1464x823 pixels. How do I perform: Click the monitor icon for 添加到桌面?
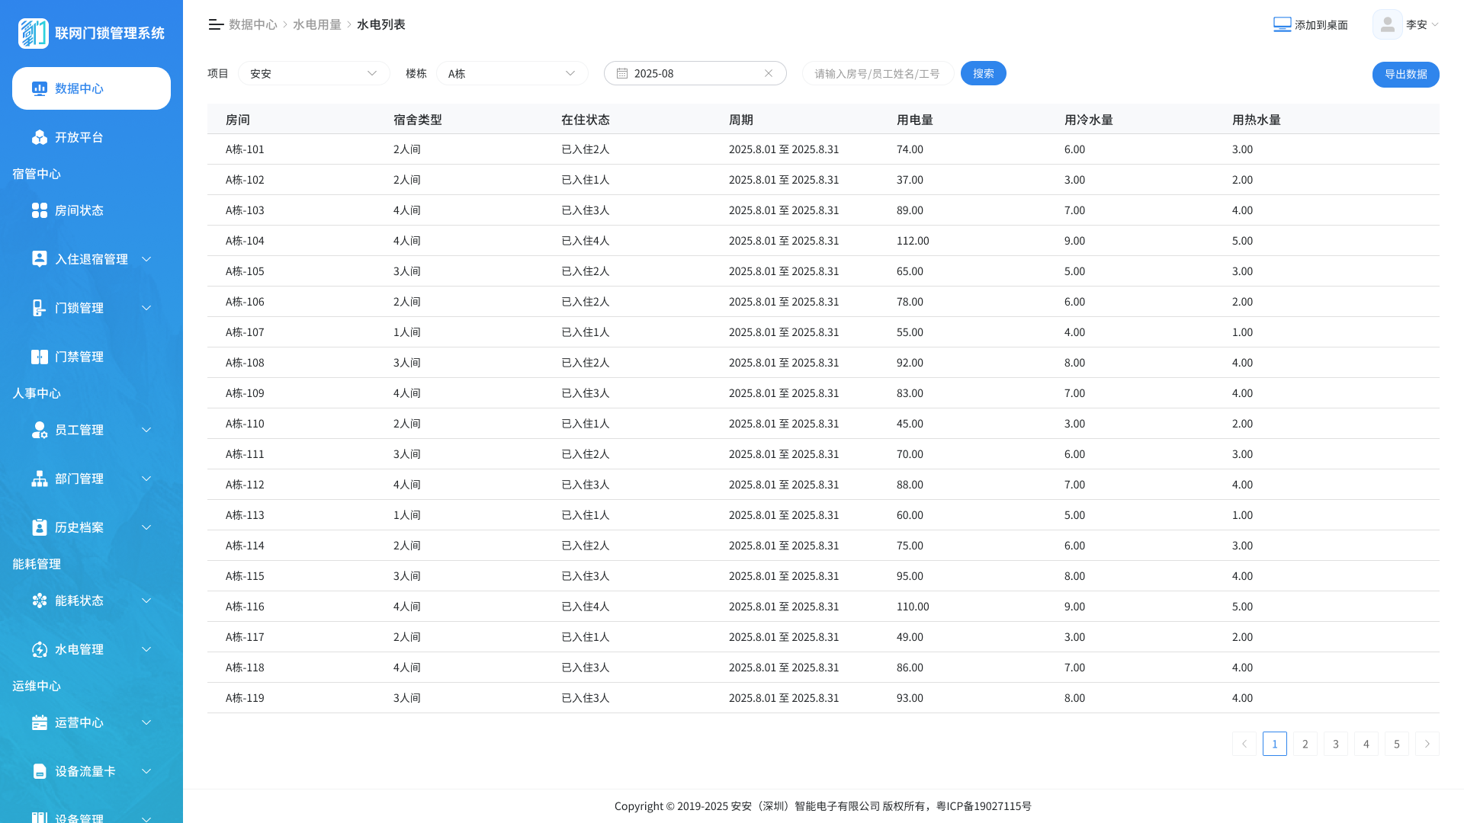click(1283, 24)
